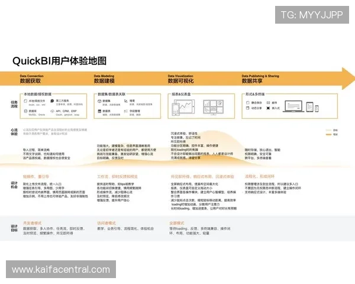Click the 全部模式 heading
The image size is (355, 284).
(x=177, y=223)
